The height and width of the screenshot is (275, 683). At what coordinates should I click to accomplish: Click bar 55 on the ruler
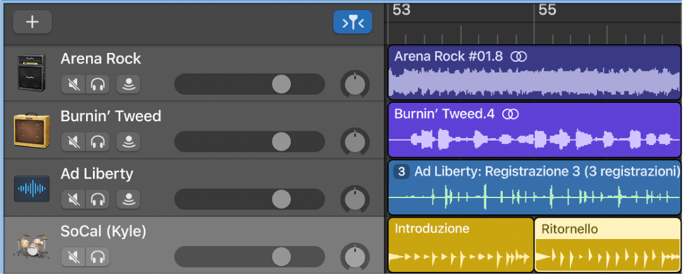(547, 9)
